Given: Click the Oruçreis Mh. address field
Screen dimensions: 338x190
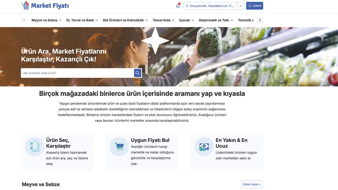Looking at the screenshot, I should (212, 6).
